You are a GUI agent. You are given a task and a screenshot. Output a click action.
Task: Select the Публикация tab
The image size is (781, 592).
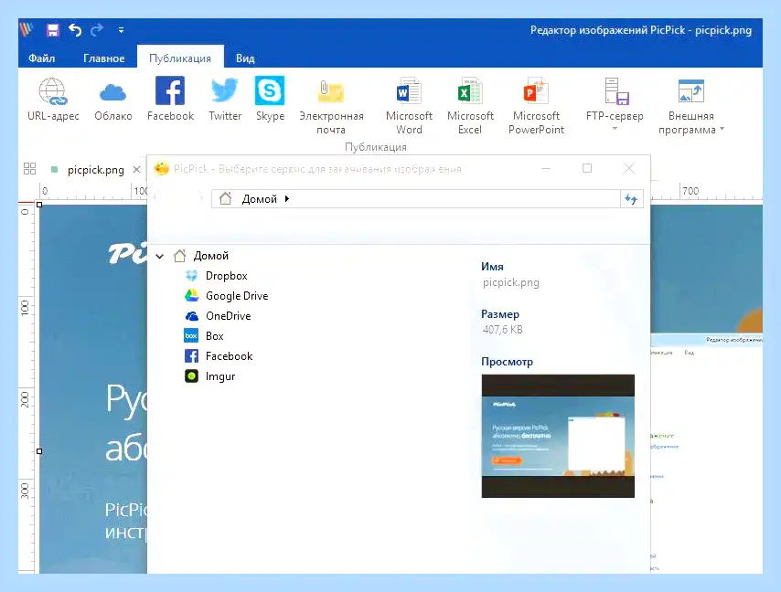[x=180, y=58]
